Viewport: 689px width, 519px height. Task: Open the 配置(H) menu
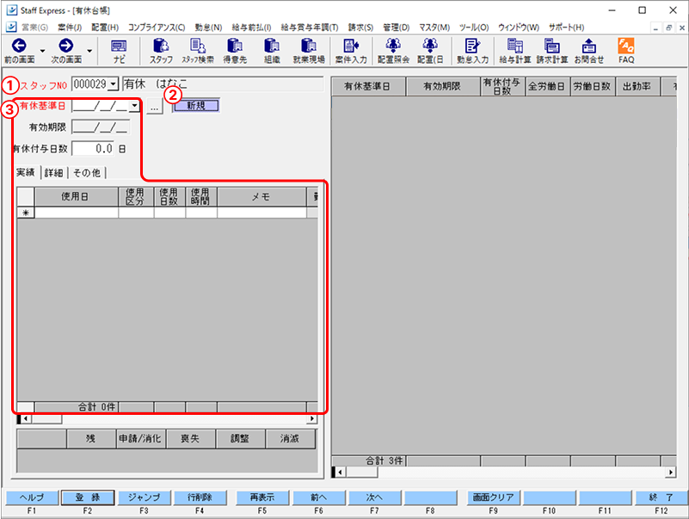pos(105,28)
